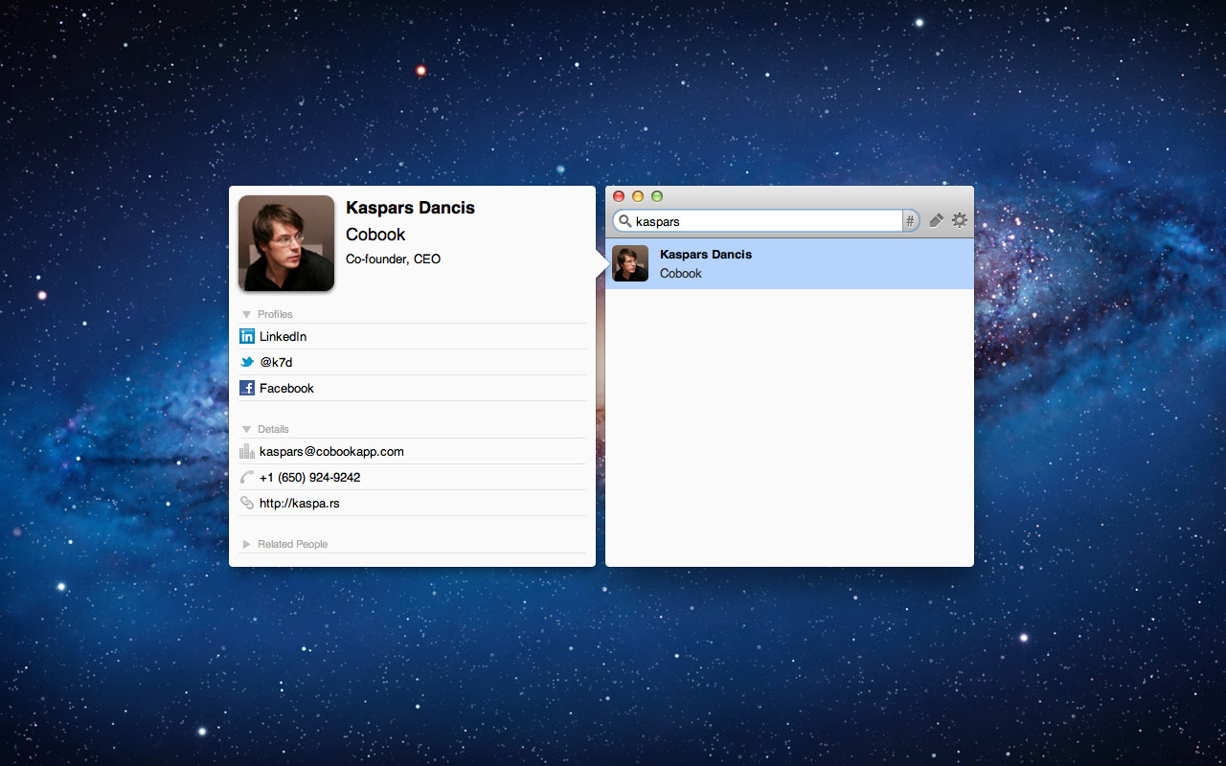Viewport: 1226px width, 766px height.
Task: Open edit mode with the pencil icon
Action: [936, 221]
